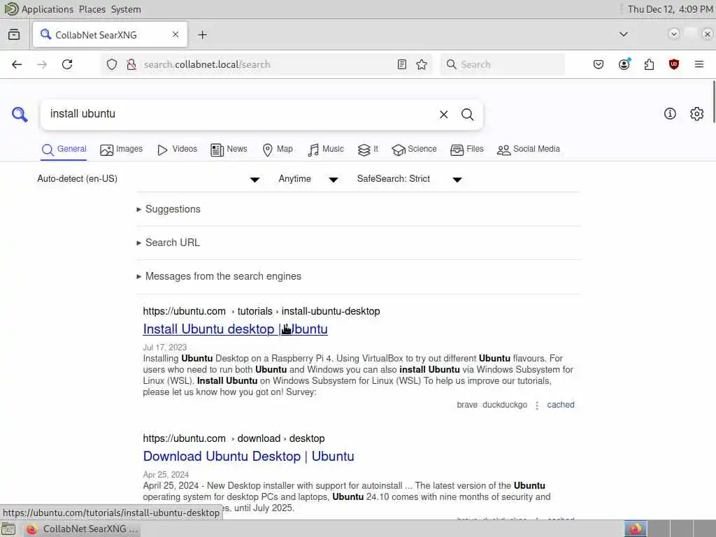Click the SearXNG magnifier logo
716x537 pixels.
tap(20, 114)
